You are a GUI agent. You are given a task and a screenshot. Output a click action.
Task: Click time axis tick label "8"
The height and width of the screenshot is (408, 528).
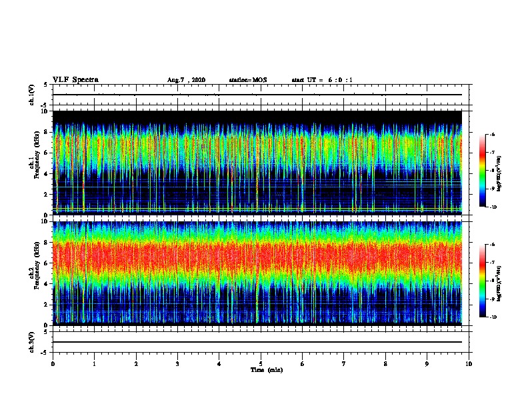pos(385,364)
